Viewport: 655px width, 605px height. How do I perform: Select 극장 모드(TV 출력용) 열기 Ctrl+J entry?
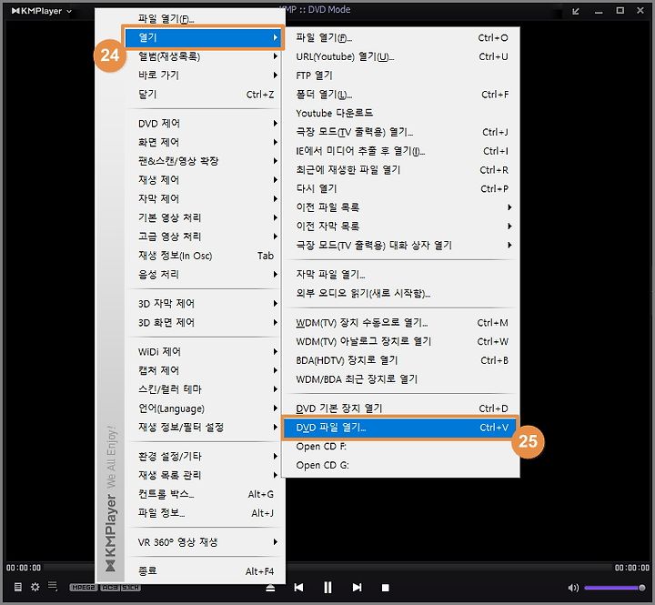click(x=402, y=132)
